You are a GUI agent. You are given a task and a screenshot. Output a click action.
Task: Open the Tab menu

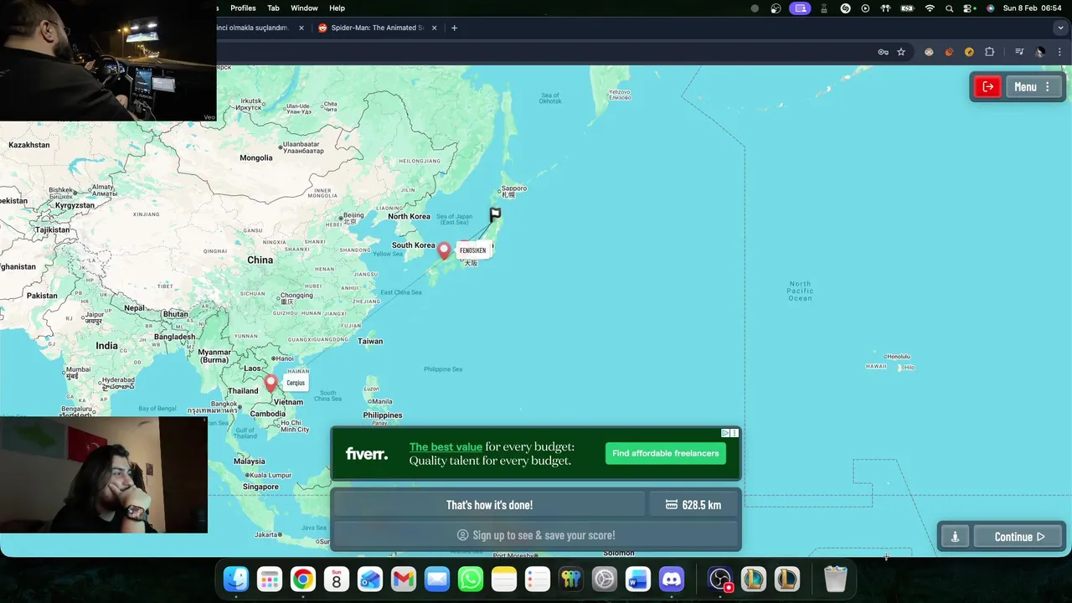pos(273,8)
